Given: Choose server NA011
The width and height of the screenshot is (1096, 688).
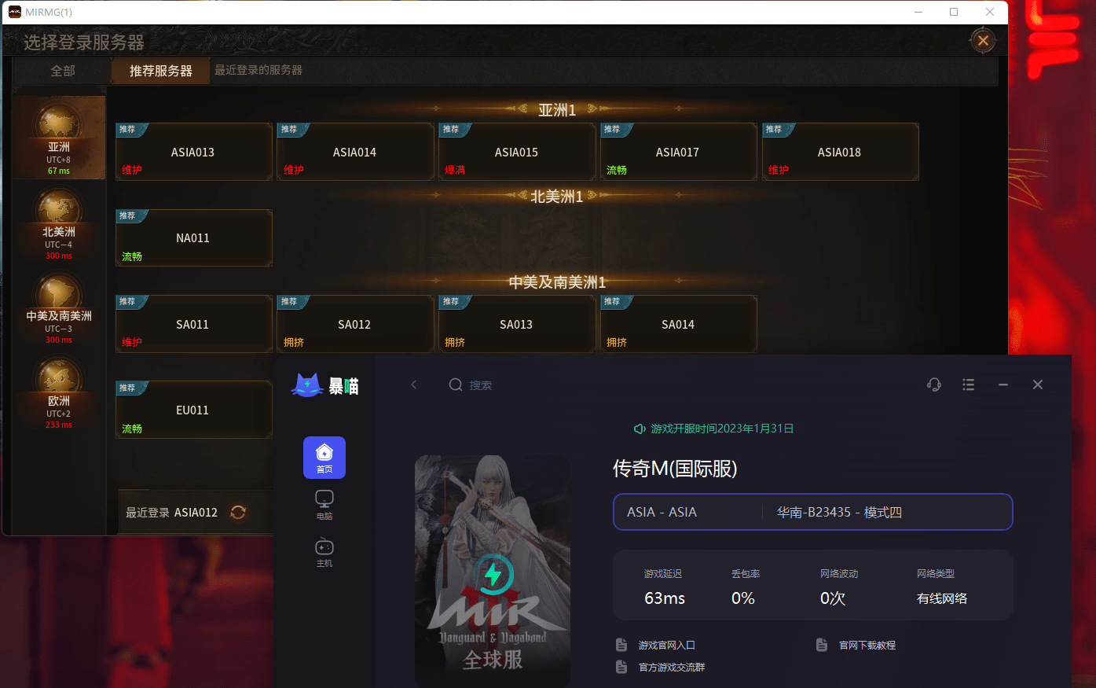Looking at the screenshot, I should (194, 237).
